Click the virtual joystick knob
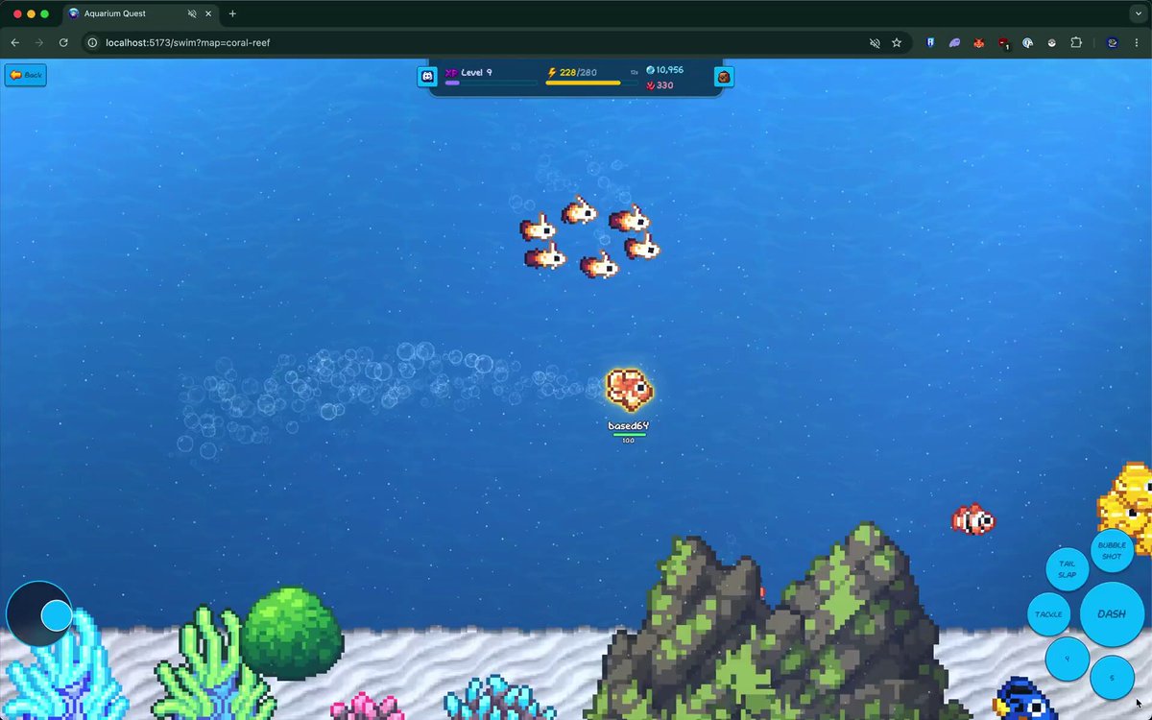This screenshot has height=720, width=1152. (x=57, y=615)
